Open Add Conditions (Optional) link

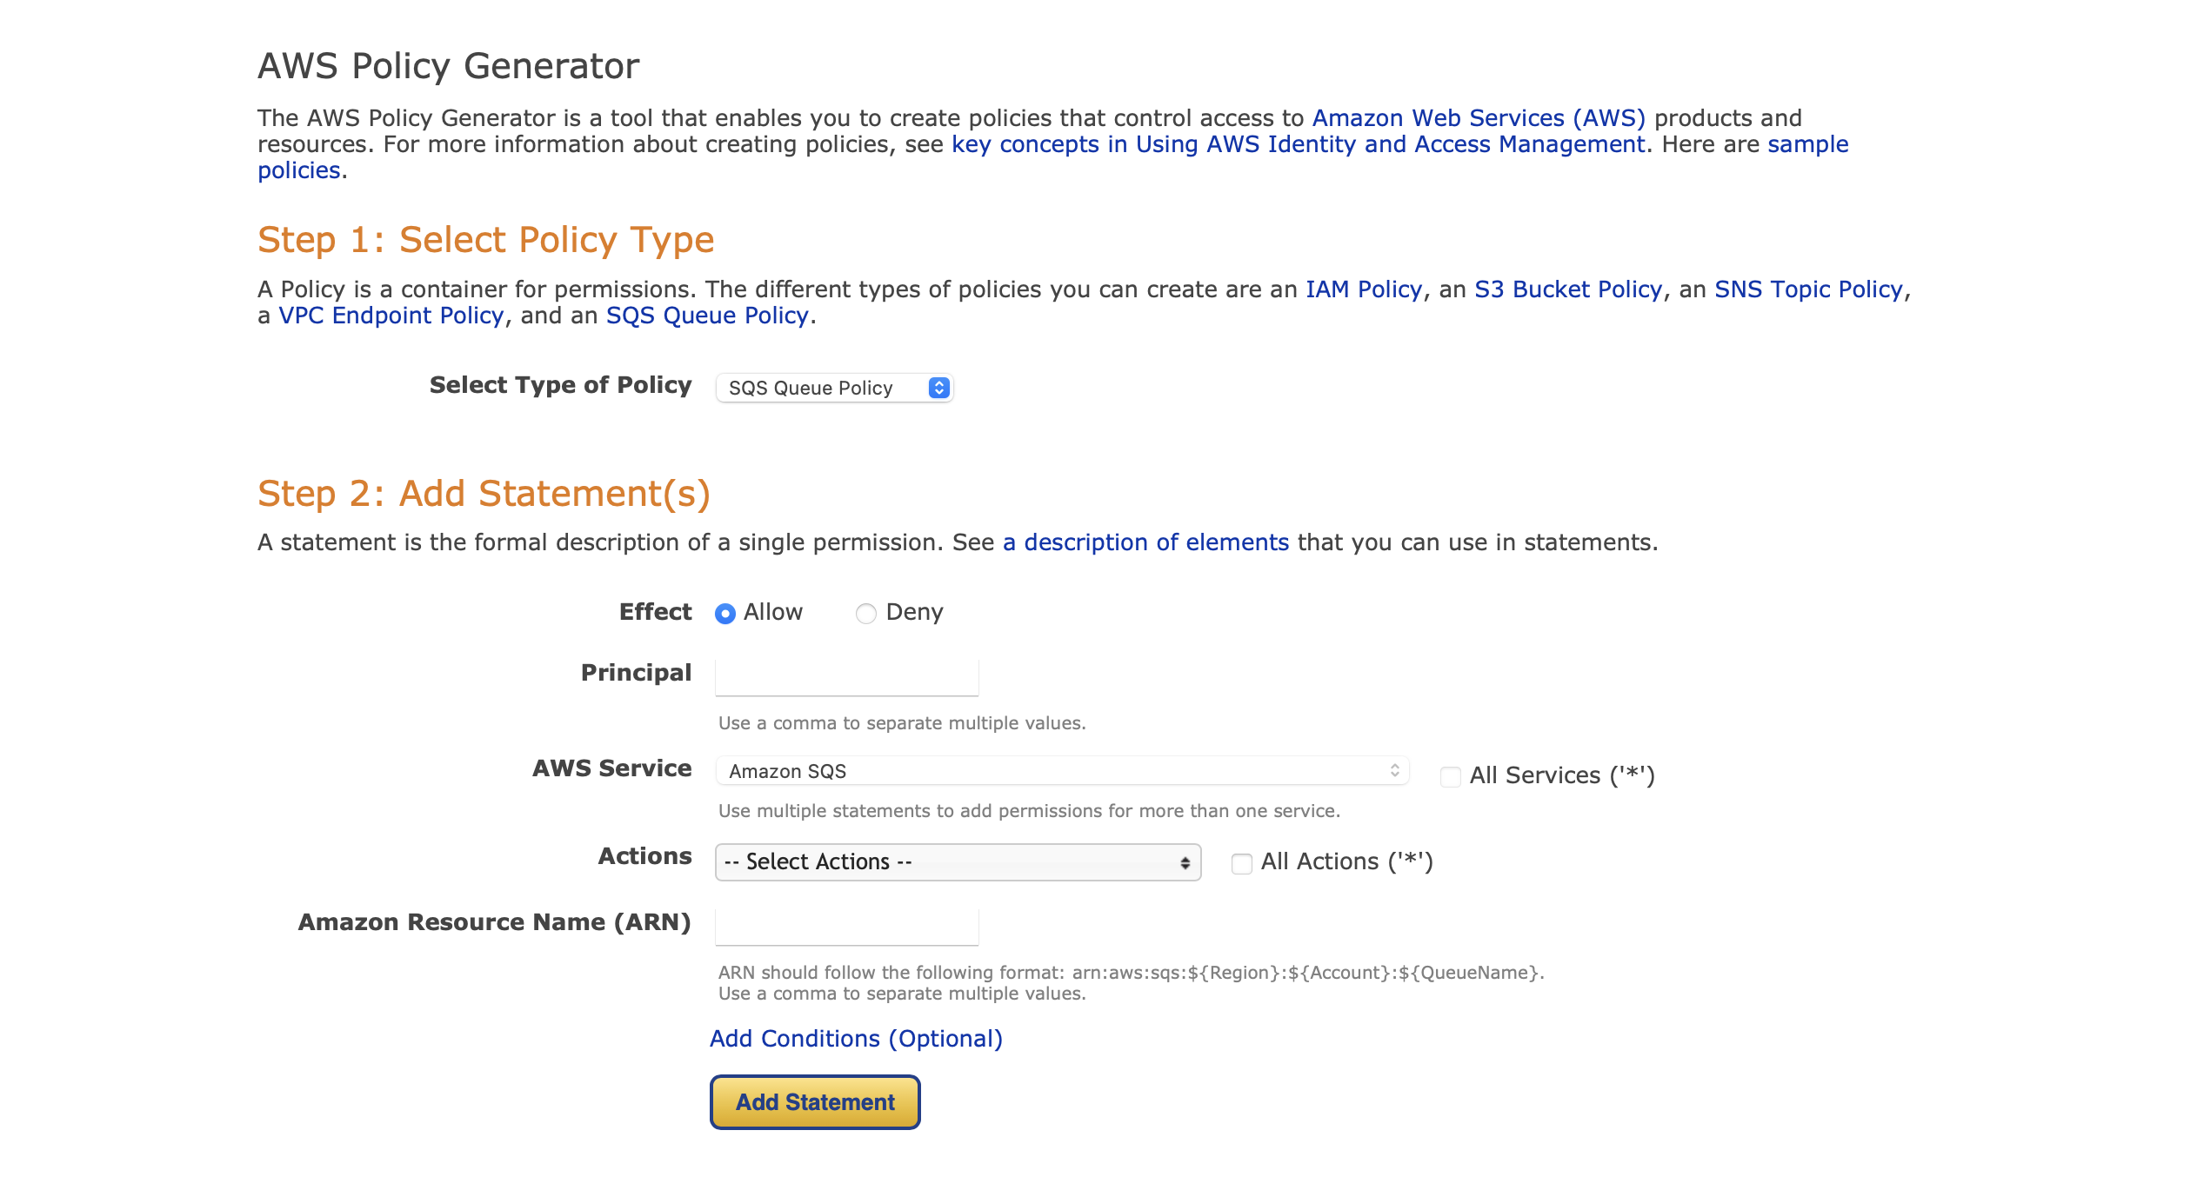856,1039
